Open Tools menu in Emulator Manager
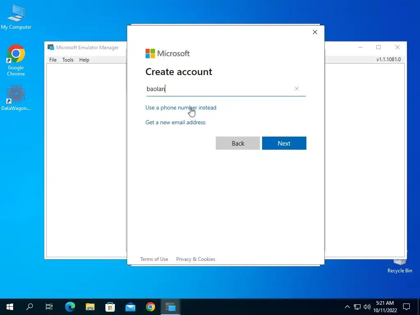Image resolution: width=420 pixels, height=315 pixels. tap(68, 60)
